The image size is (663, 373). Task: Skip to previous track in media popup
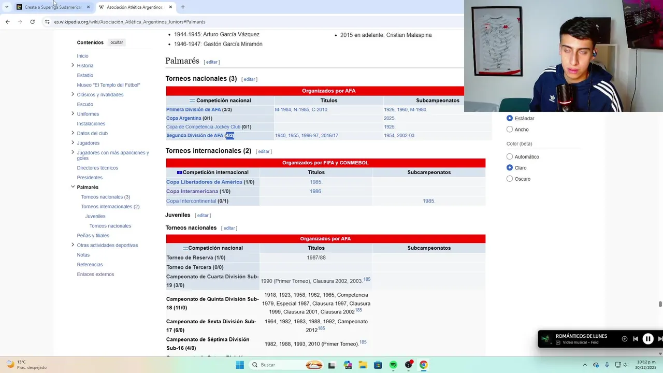636,339
